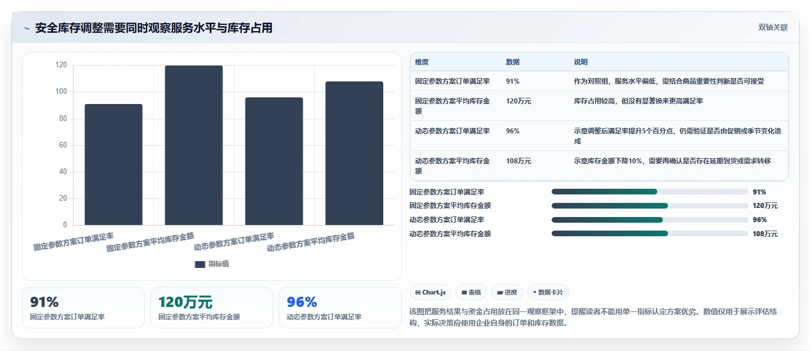Click the chart bar for 动态参数方案订单满足率
The image size is (811, 351).
(x=274, y=161)
